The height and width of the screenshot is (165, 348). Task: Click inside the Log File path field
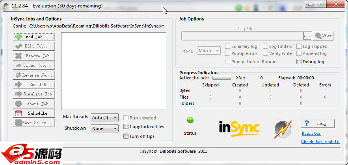(242, 36)
